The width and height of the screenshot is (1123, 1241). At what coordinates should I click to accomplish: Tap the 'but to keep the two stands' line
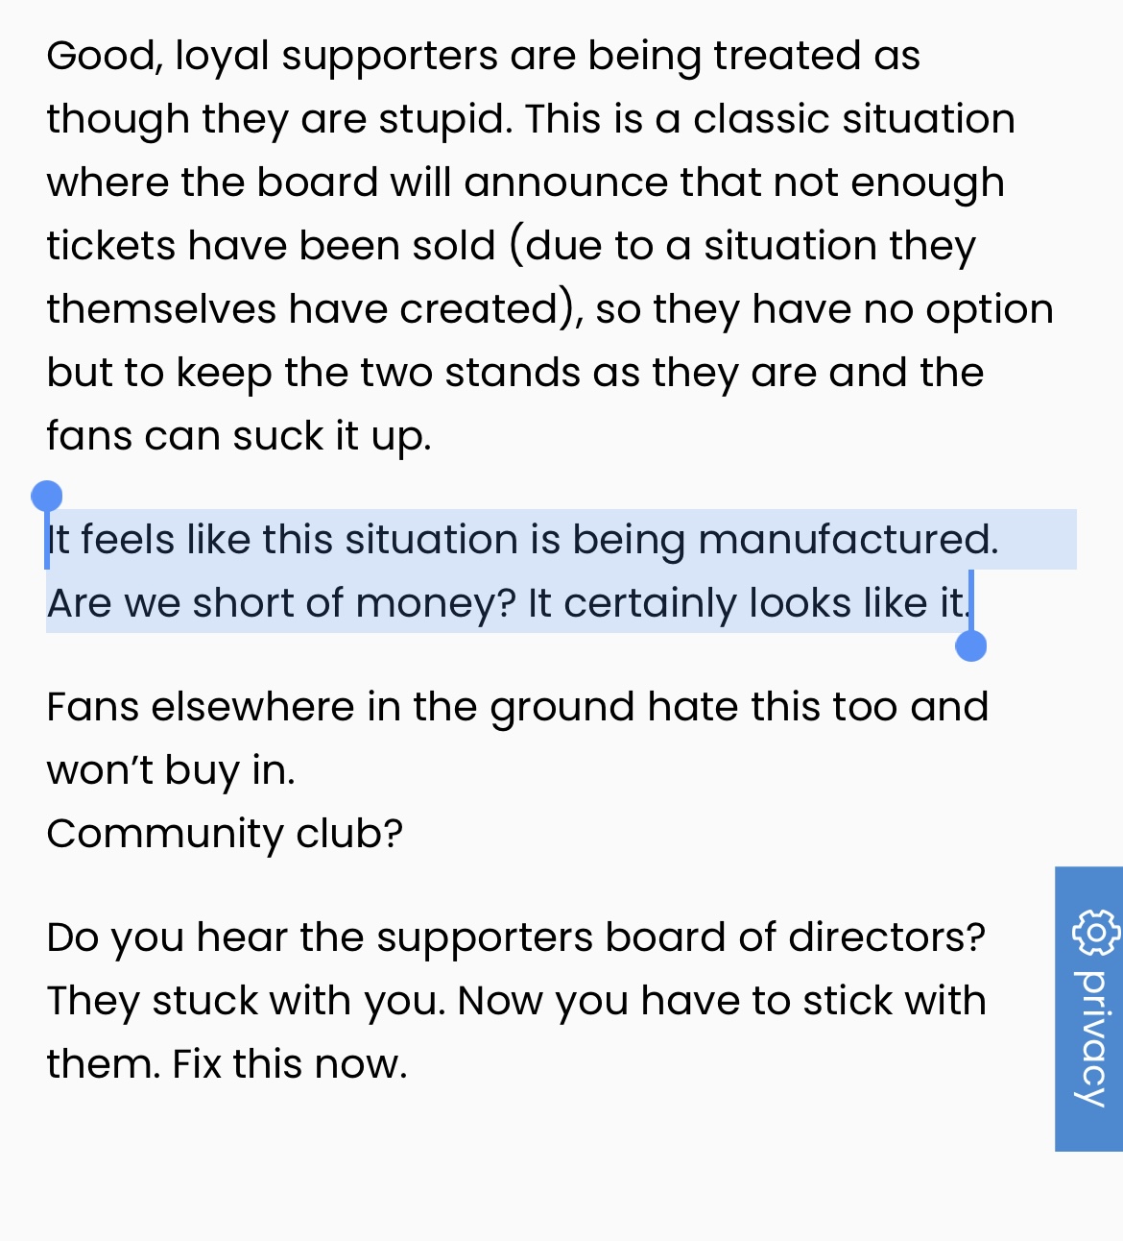(515, 373)
